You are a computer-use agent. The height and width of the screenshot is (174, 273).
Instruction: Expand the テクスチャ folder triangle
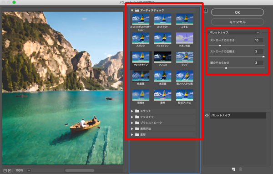coord(132,117)
